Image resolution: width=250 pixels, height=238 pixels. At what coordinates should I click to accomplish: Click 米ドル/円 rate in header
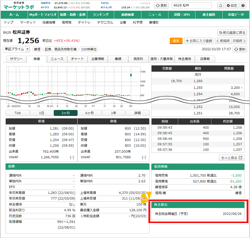(x=126, y=7)
